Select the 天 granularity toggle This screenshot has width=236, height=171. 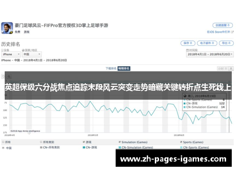click(231, 68)
